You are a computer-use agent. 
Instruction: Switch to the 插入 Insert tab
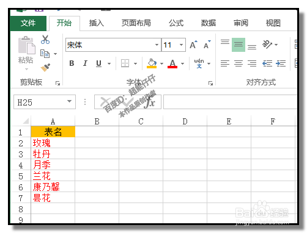(97, 23)
